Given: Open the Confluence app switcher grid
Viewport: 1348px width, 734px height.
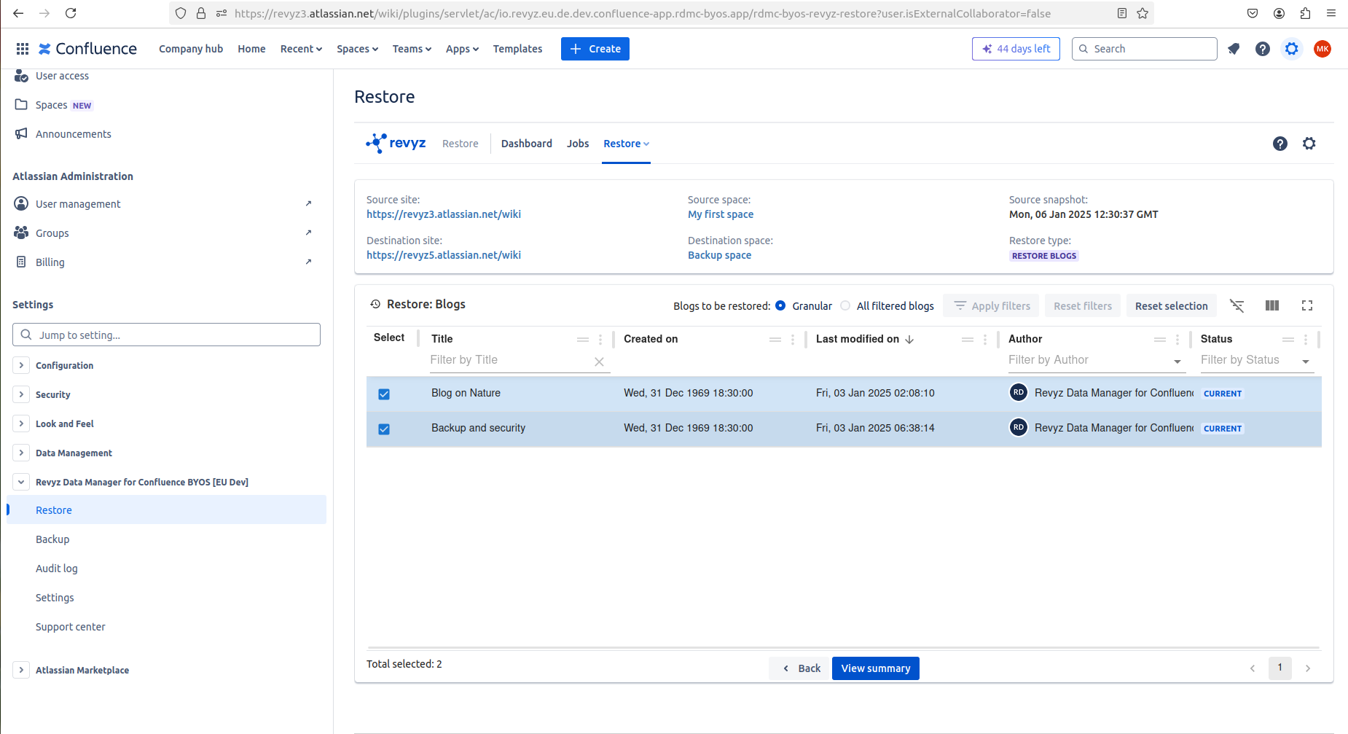Looking at the screenshot, I should pos(23,49).
